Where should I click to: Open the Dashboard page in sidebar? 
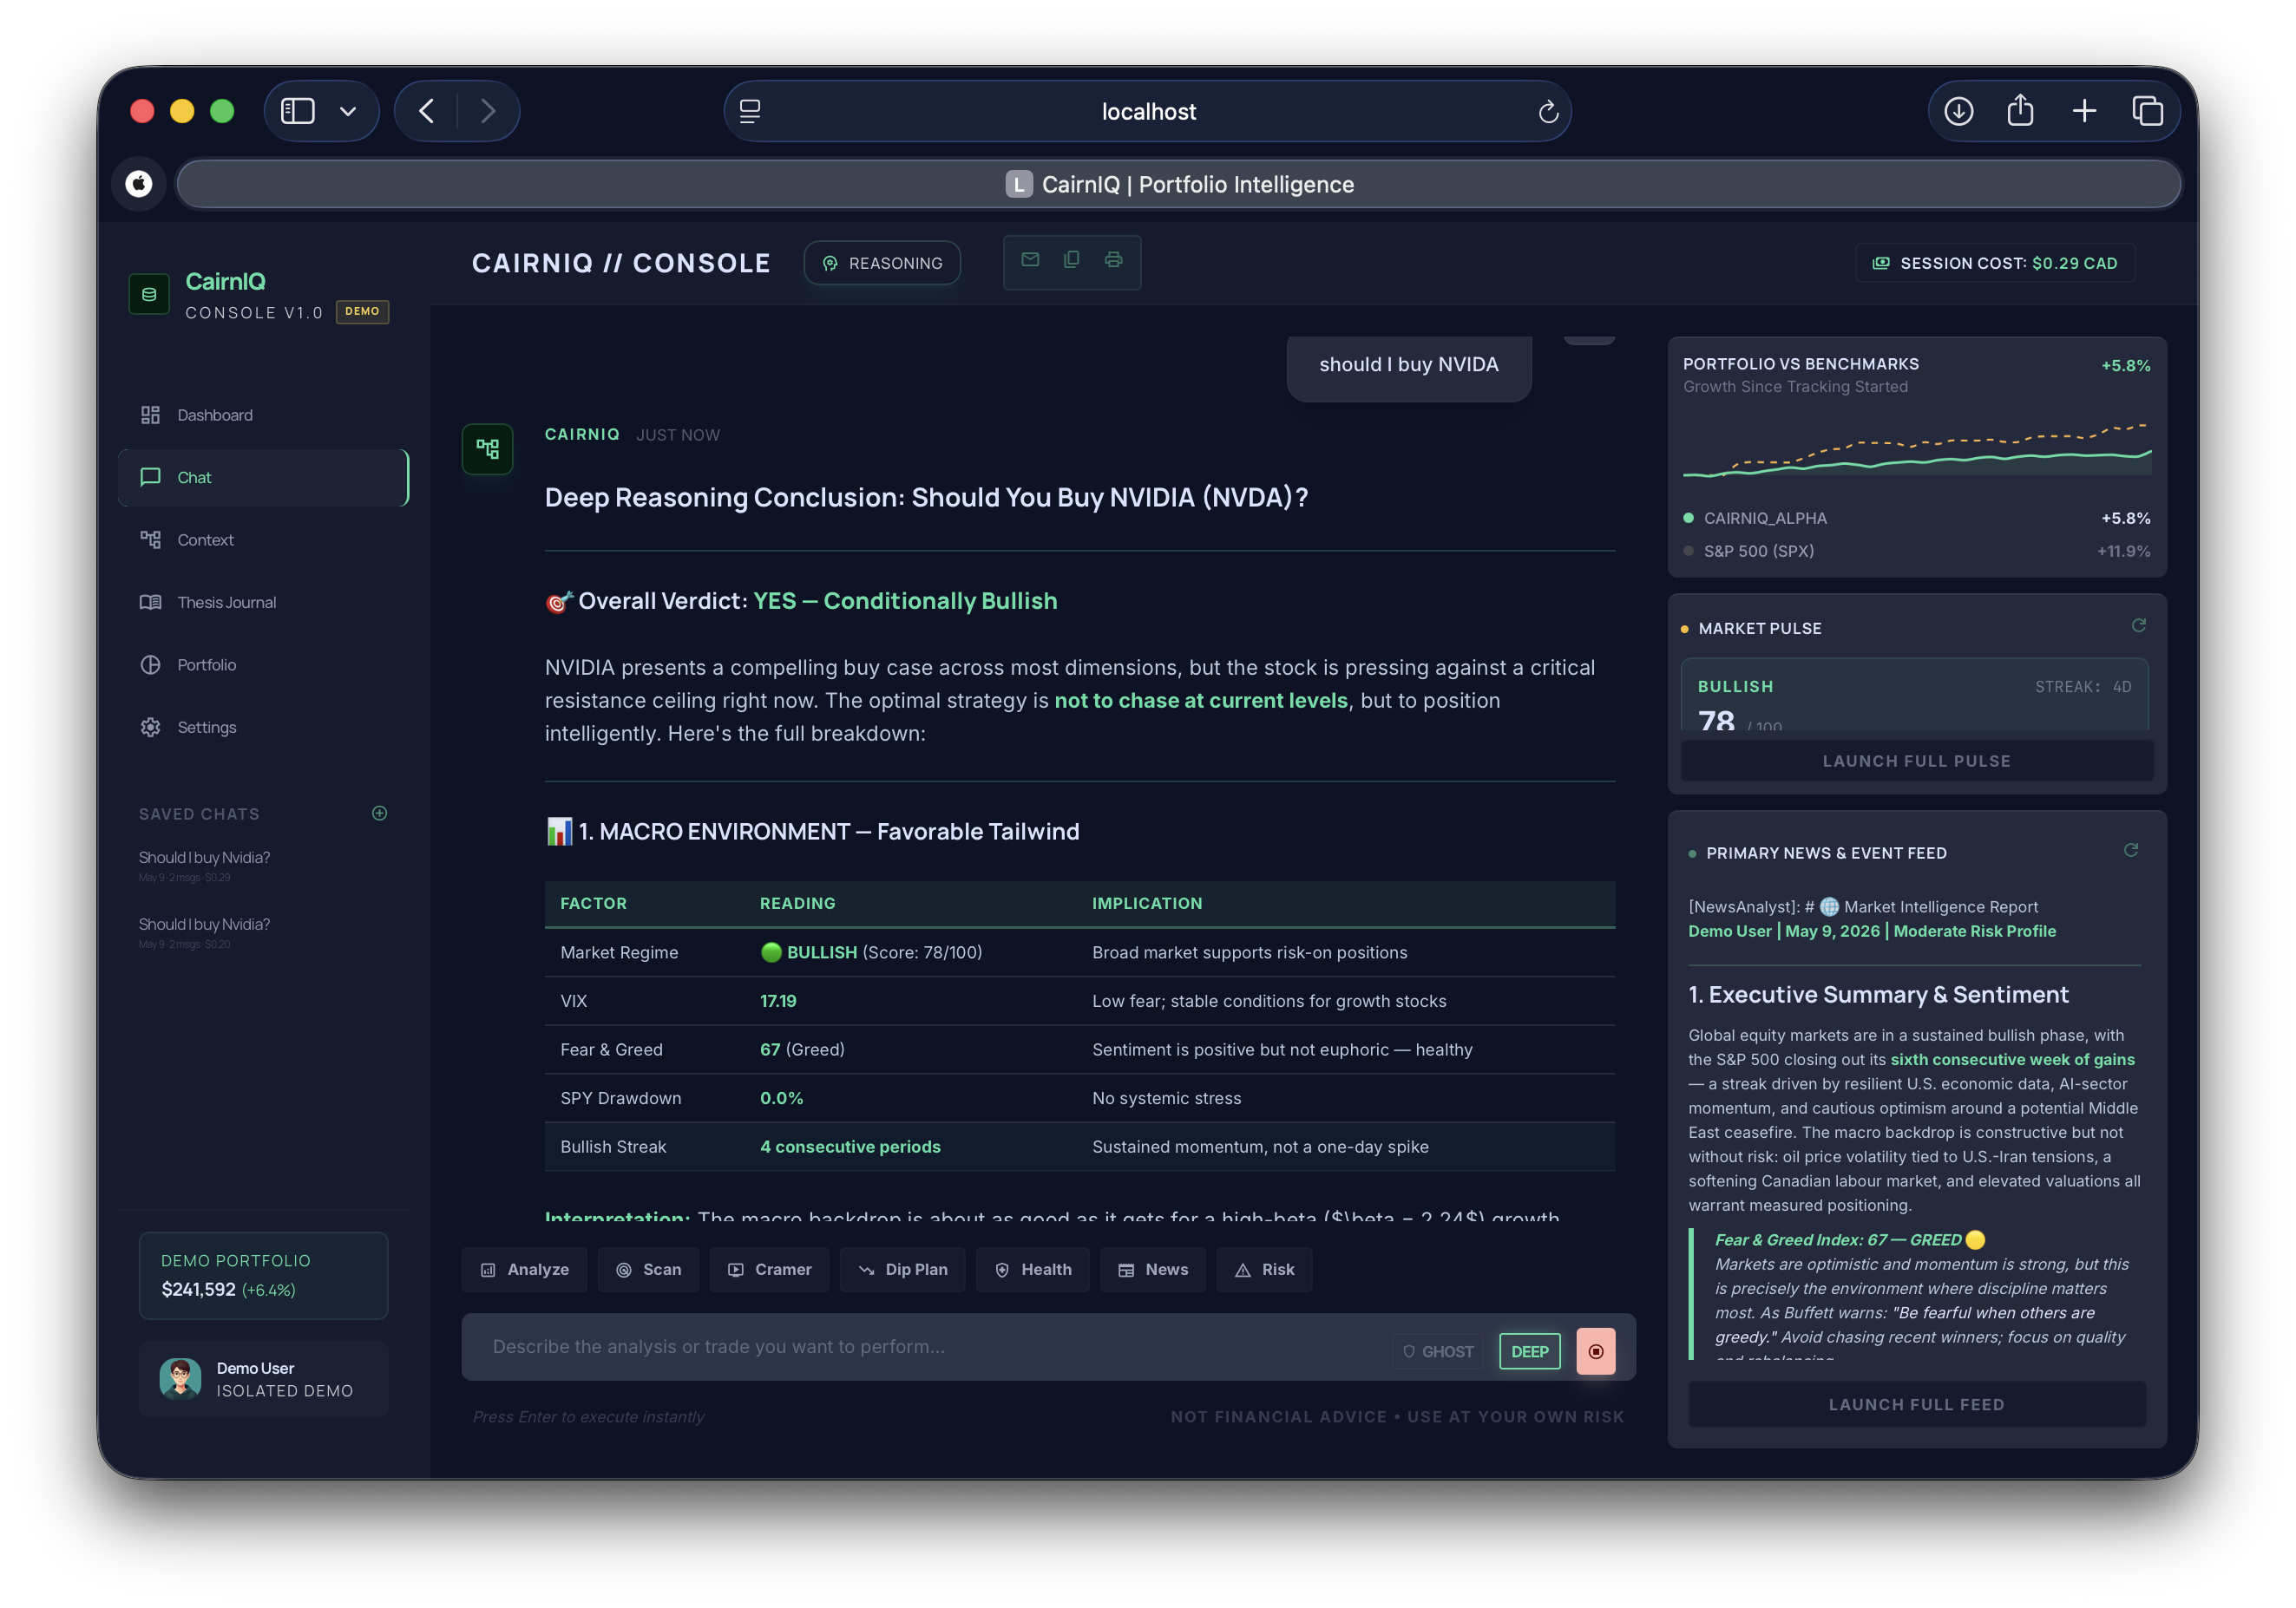(x=262, y=415)
